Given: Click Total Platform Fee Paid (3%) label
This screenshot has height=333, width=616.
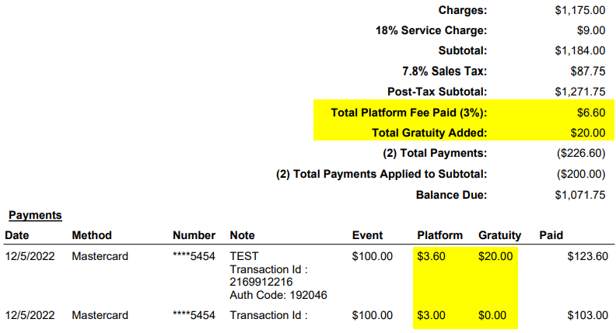Looking at the screenshot, I should click(x=408, y=113).
